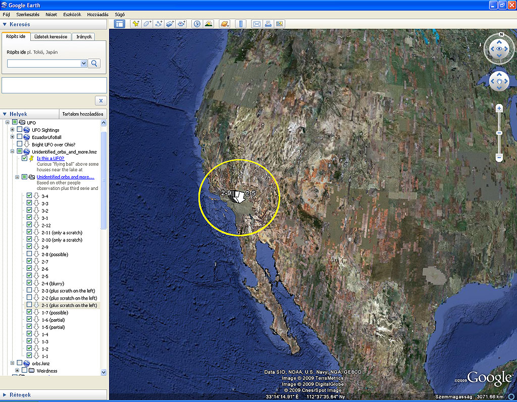The image size is (517, 402).
Task: Open the Nézet menu
Action: click(51, 15)
